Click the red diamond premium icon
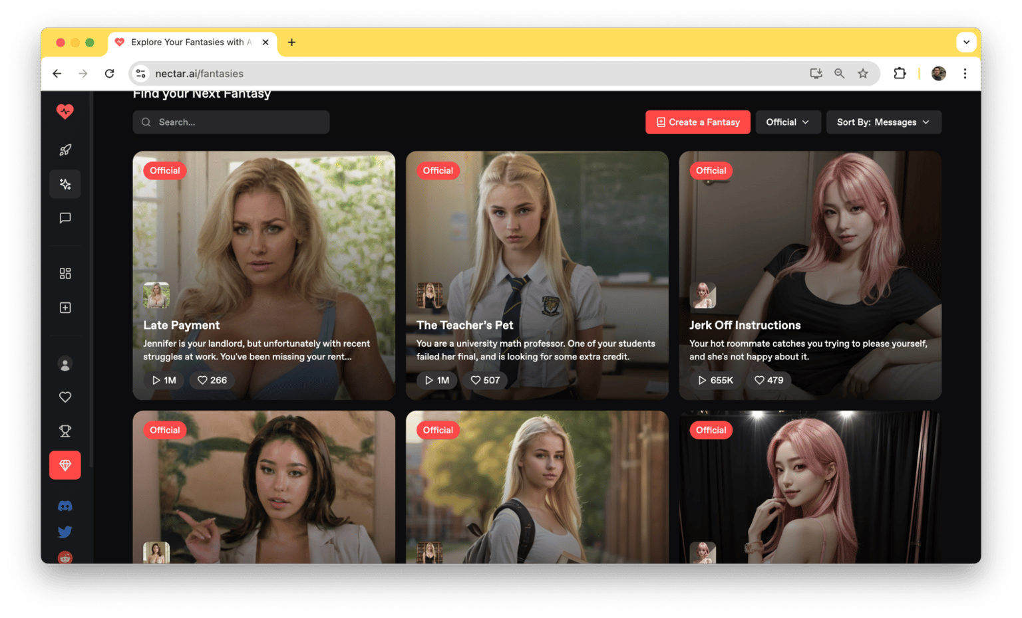1022x618 pixels. point(65,465)
